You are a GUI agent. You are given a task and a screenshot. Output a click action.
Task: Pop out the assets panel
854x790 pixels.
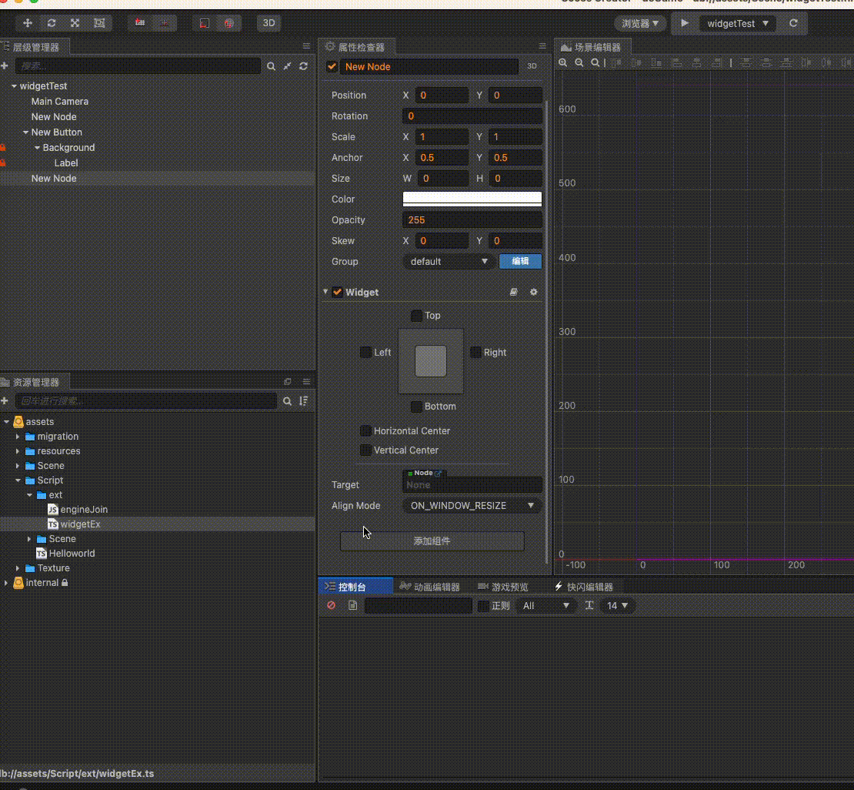coord(288,382)
